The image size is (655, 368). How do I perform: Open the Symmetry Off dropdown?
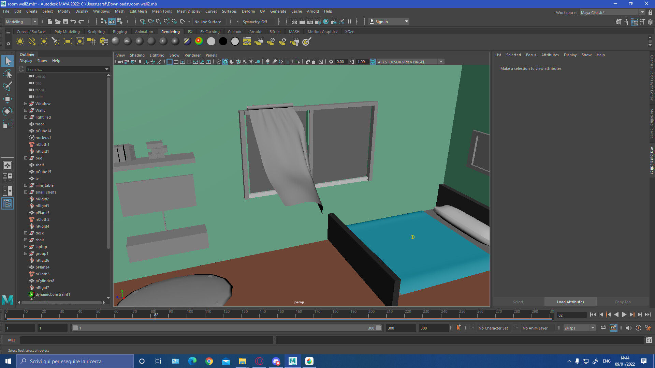point(258,21)
